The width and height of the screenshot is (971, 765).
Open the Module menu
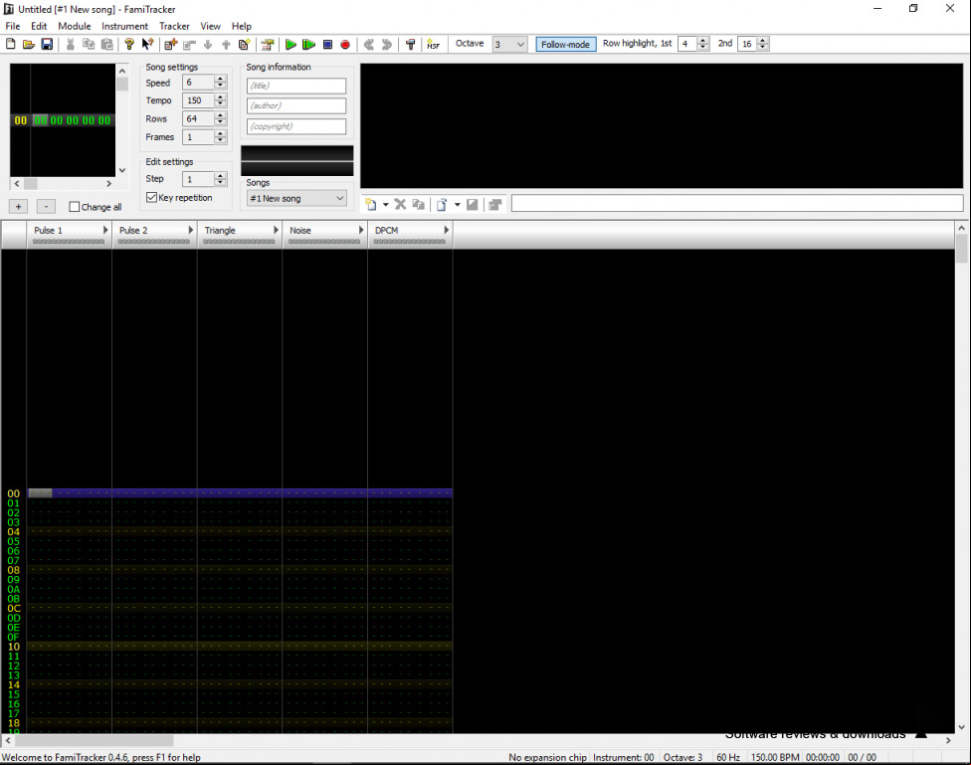pos(75,26)
